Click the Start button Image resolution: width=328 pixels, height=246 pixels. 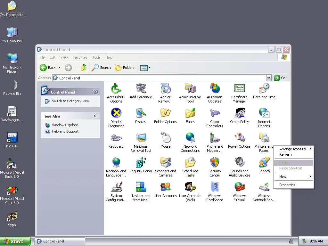15,241
